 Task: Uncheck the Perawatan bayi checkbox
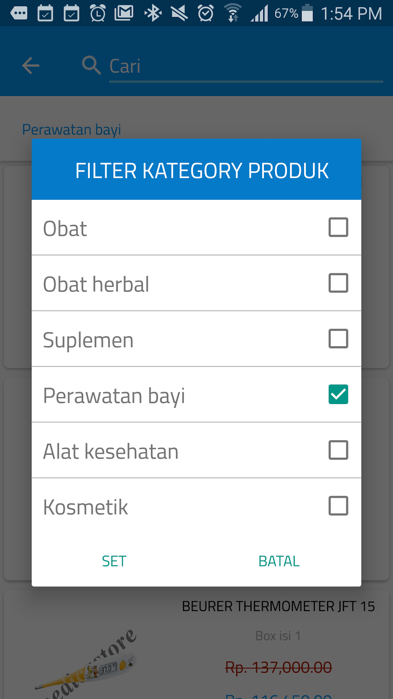(338, 394)
